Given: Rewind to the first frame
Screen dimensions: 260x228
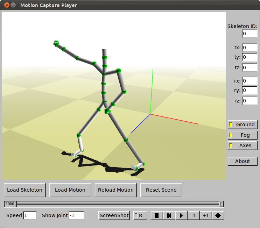Looking at the screenshot, I should (169, 215).
